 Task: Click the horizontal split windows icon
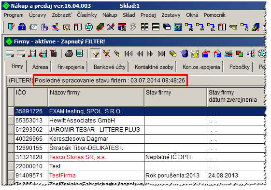(156, 27)
